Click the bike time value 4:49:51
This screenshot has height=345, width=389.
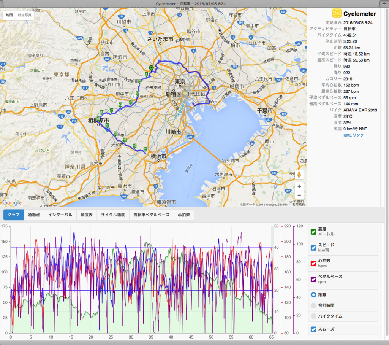click(x=350, y=35)
